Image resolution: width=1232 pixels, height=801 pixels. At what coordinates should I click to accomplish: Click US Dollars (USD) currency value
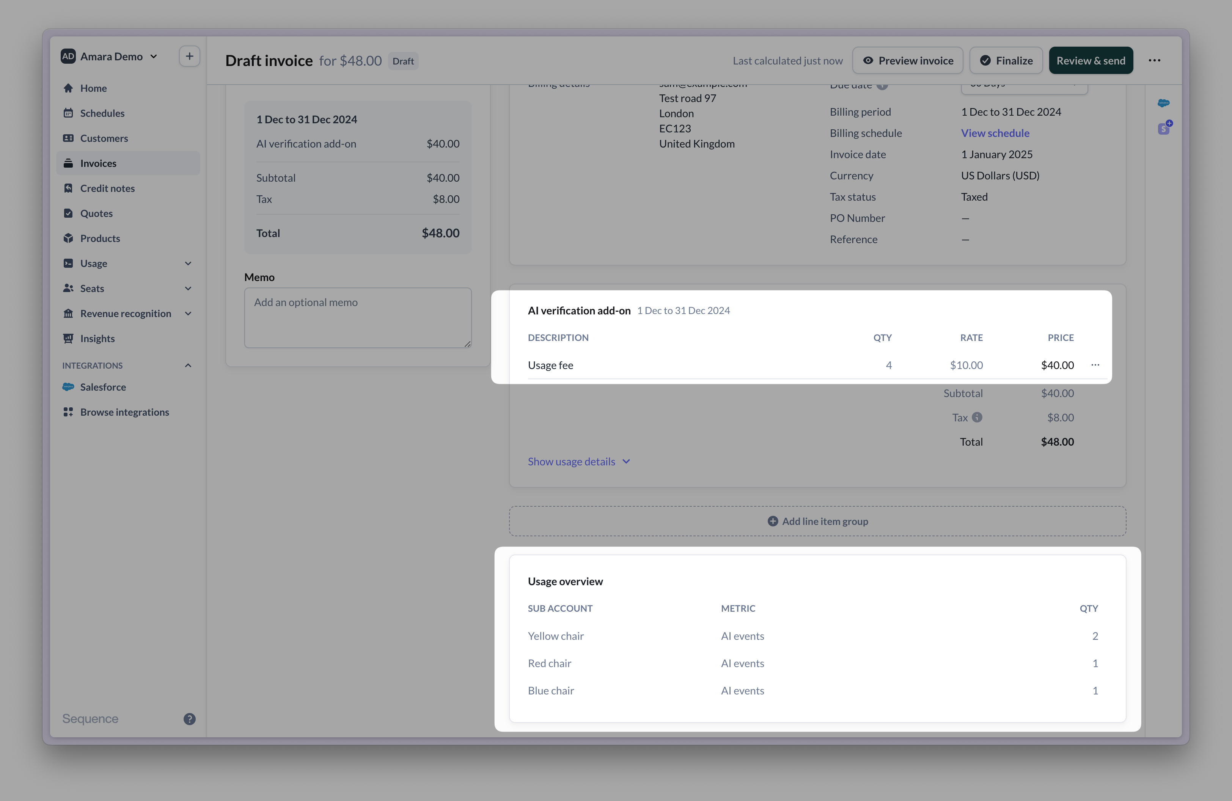[1000, 176]
